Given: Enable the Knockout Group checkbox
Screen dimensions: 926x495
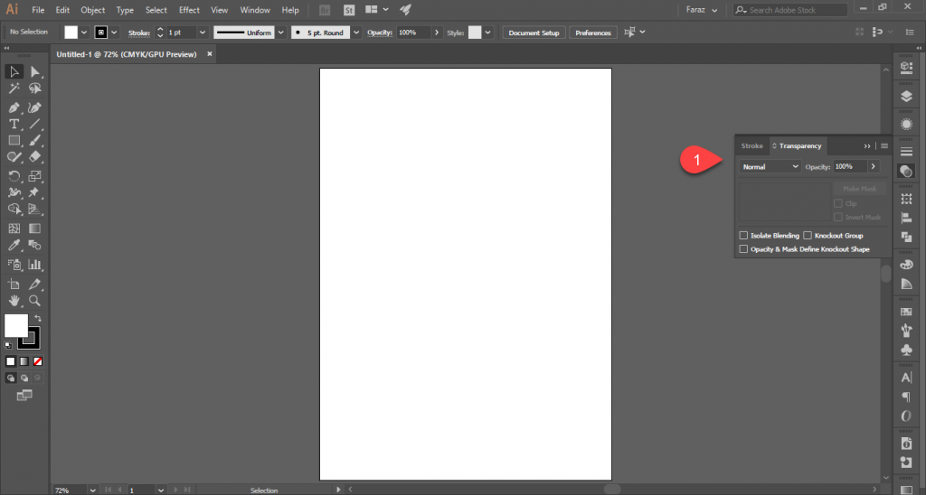Looking at the screenshot, I should click(x=808, y=236).
